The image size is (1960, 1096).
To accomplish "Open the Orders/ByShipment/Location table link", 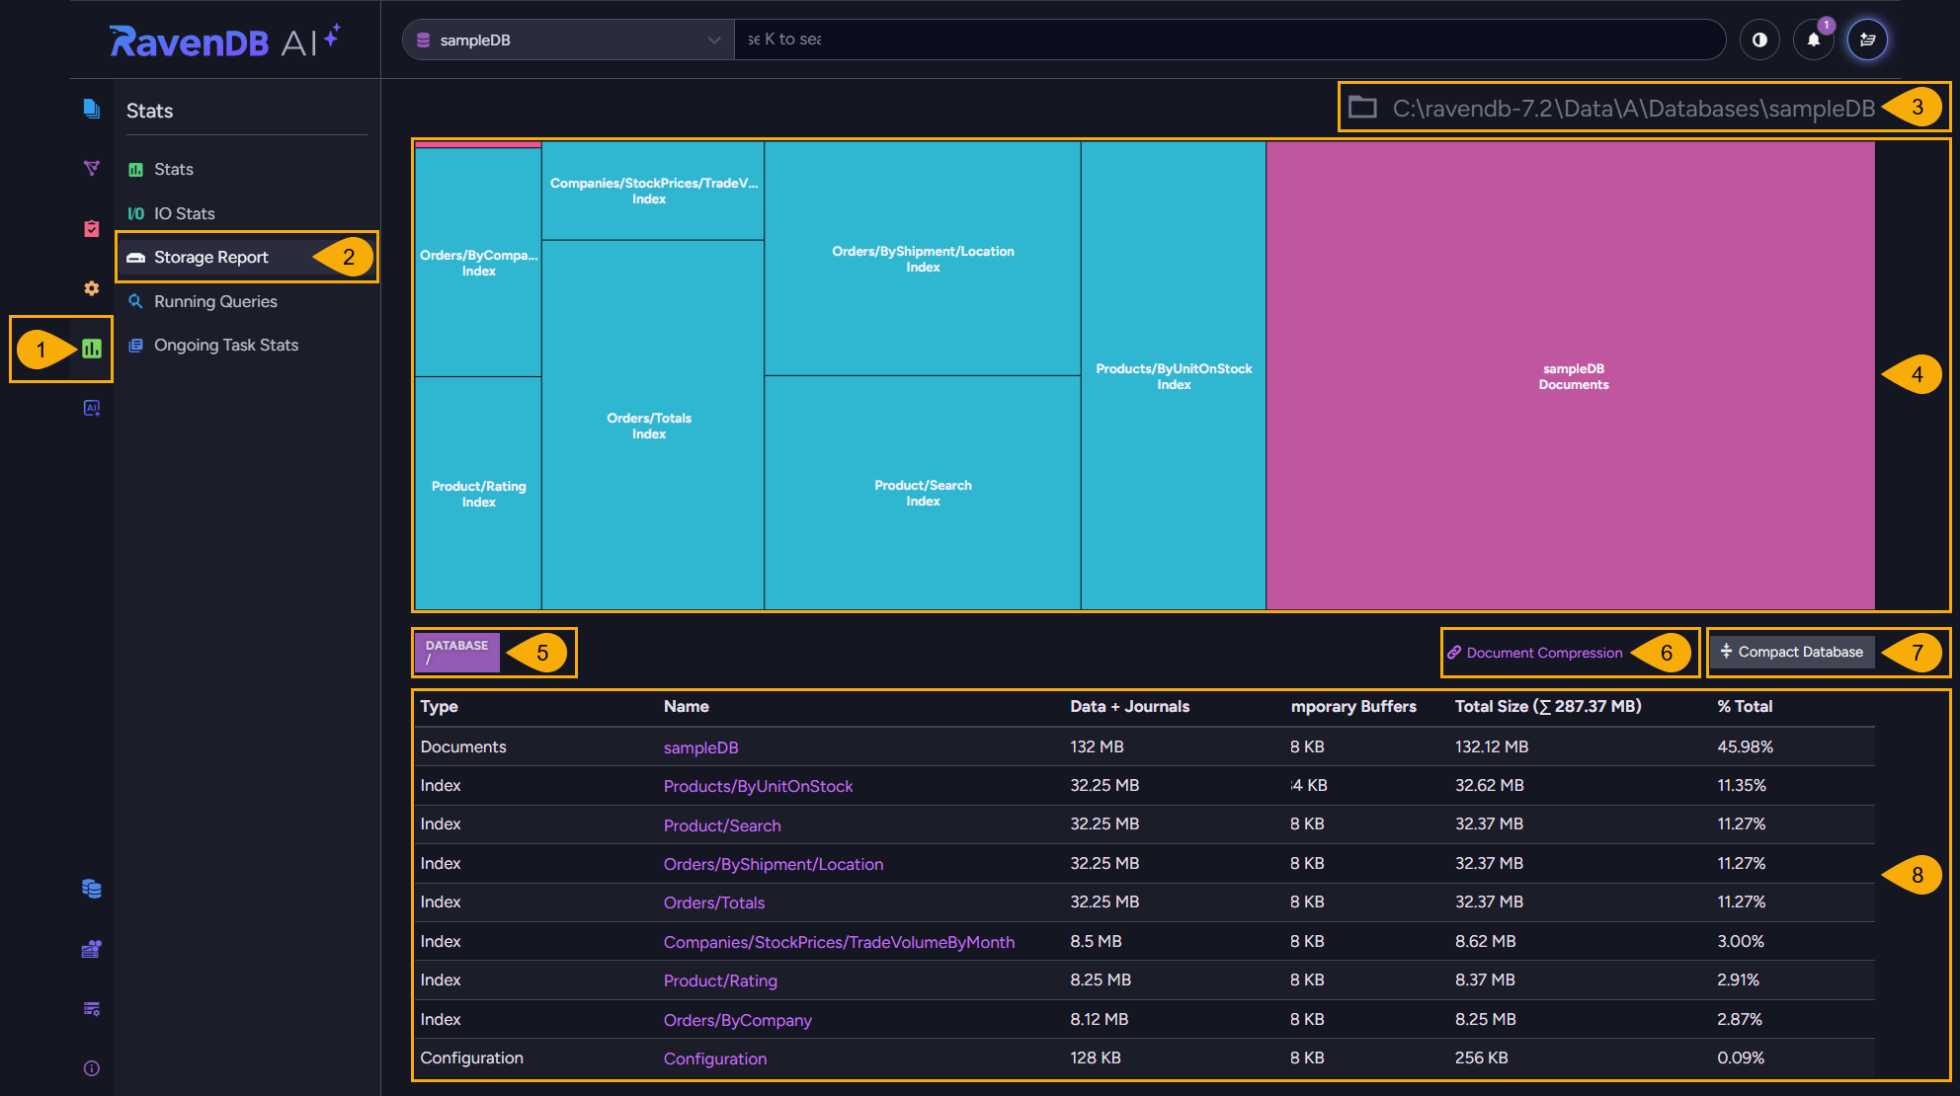I will click(774, 864).
